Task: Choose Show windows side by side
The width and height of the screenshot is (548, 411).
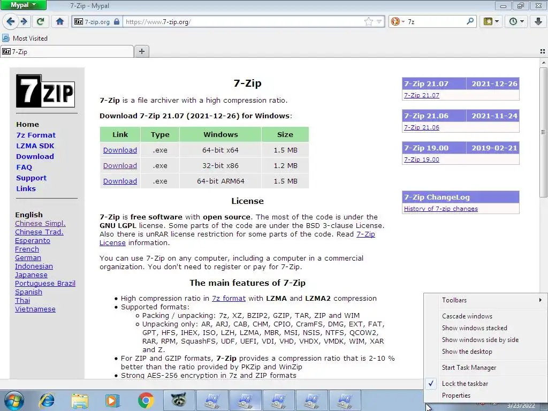Action: [485, 340]
